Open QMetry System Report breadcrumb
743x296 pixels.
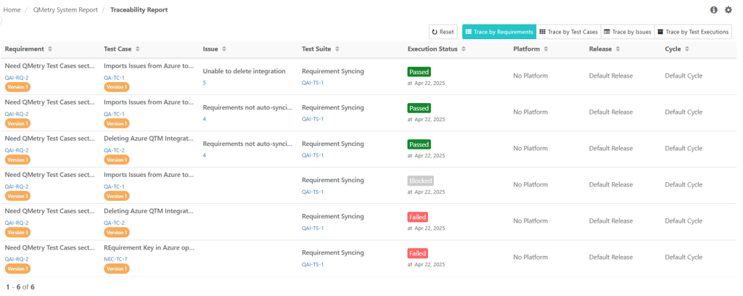pyautogui.click(x=65, y=9)
